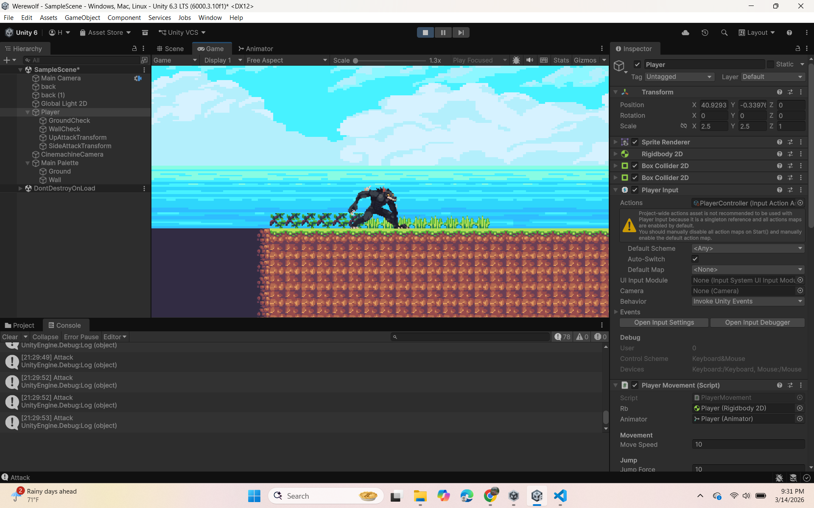Toggle the Player active checkbox
The image size is (814, 508).
click(637, 64)
